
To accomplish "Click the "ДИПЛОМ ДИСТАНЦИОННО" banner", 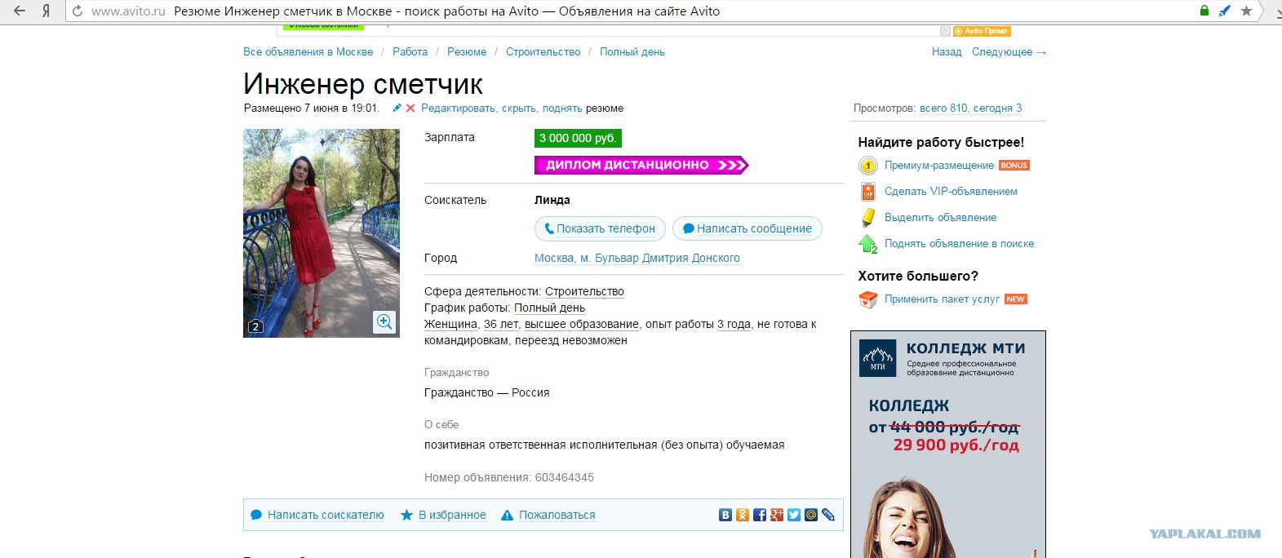I will click(641, 165).
